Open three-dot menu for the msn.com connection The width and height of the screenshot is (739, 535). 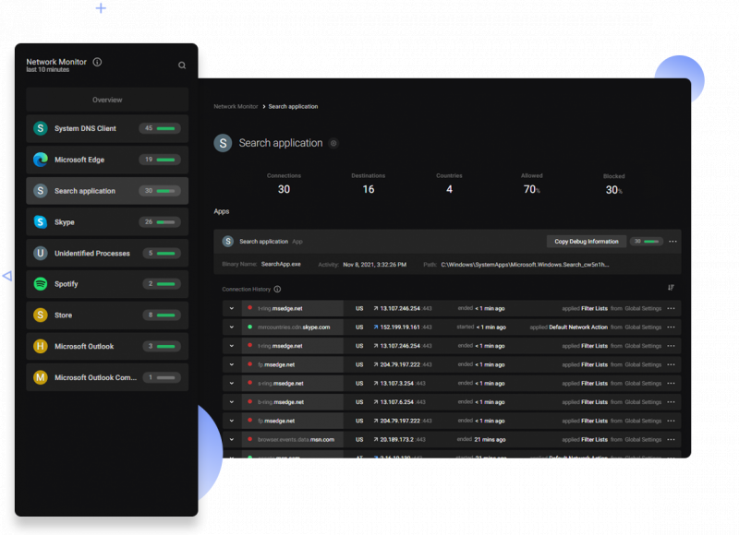672,439
